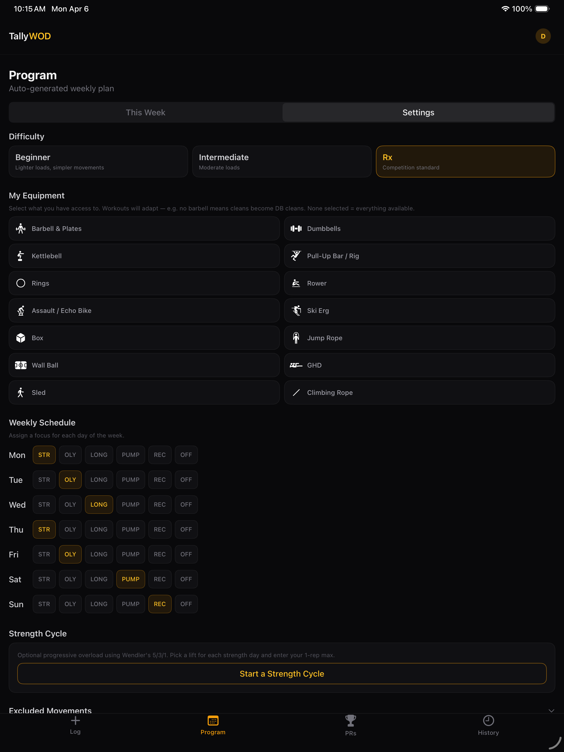Image resolution: width=564 pixels, height=752 pixels.
Task: Click the Kettlebell icon
Action: [21, 256]
